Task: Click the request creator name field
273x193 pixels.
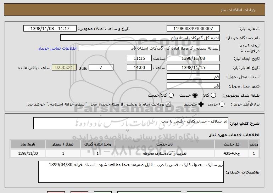Action: point(149,48)
